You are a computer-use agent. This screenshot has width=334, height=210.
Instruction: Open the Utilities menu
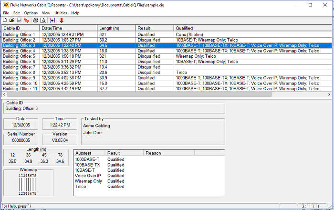coord(61,13)
